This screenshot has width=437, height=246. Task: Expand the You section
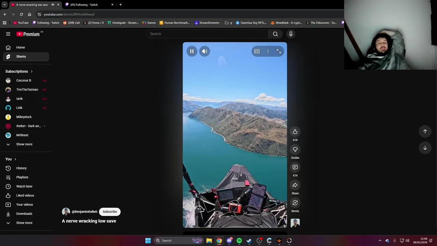[x=11, y=159]
